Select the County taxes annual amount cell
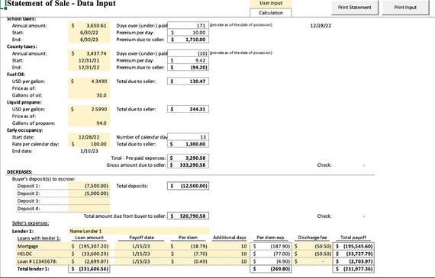 [x=89, y=53]
